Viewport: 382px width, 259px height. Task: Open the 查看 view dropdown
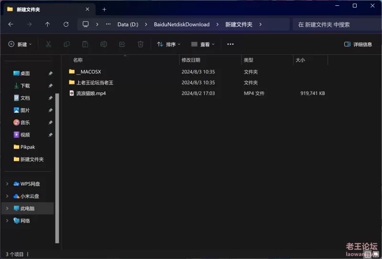[x=203, y=44]
